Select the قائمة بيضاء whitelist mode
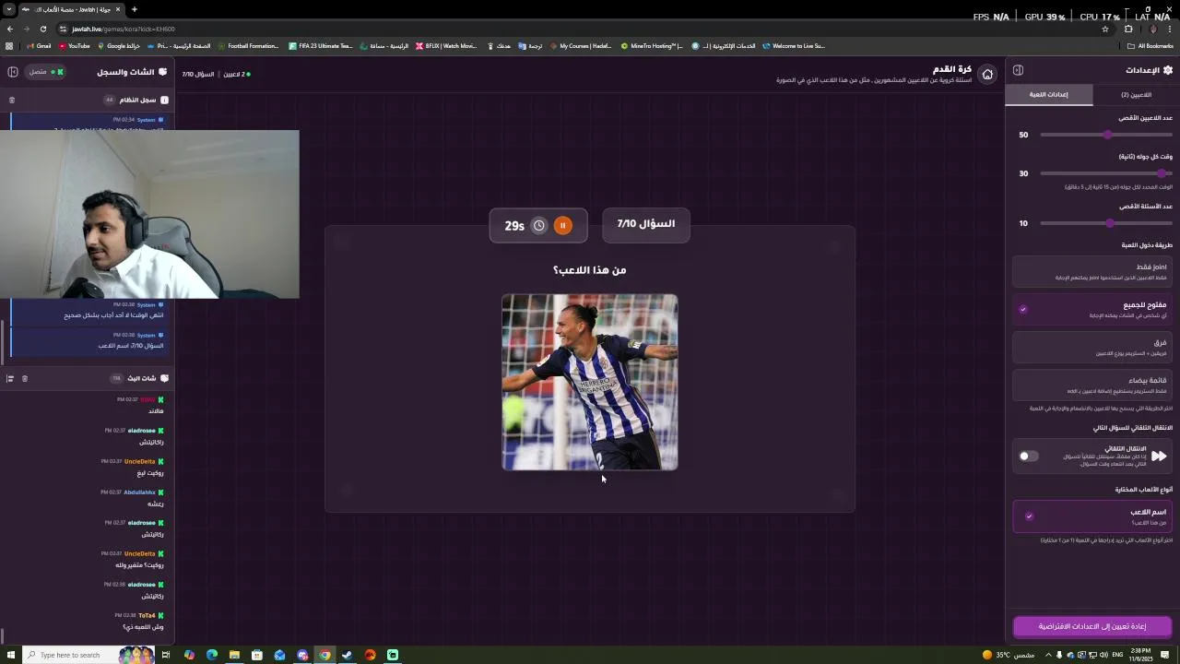This screenshot has width=1180, height=664. point(1092,384)
